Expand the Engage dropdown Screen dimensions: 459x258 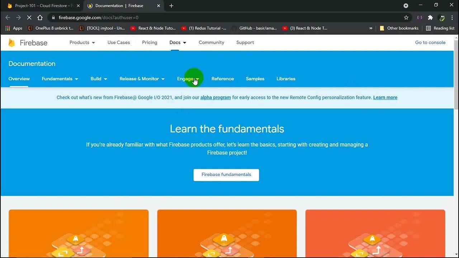point(188,79)
